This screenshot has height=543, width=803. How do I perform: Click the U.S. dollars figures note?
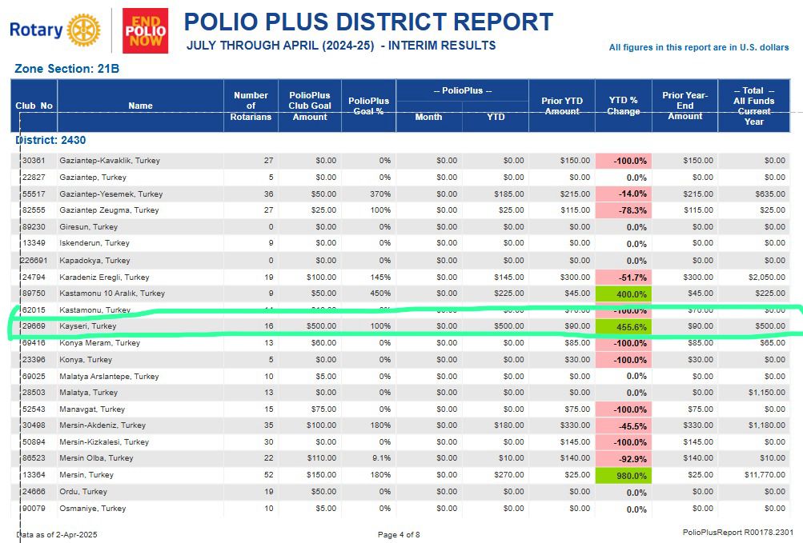click(x=699, y=48)
